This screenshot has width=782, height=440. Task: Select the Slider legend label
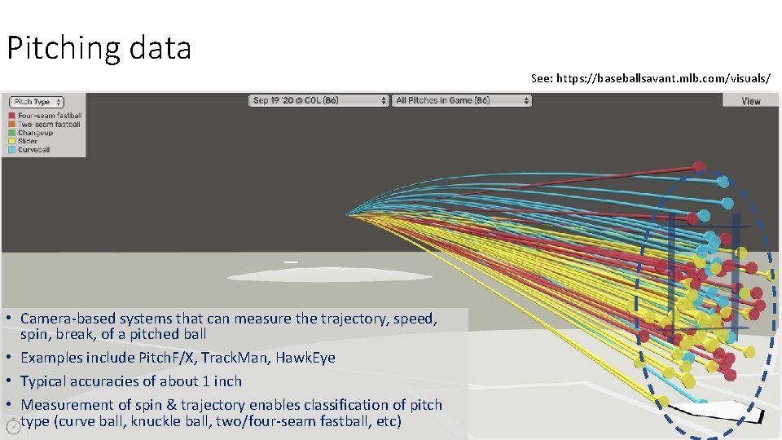coord(28,141)
